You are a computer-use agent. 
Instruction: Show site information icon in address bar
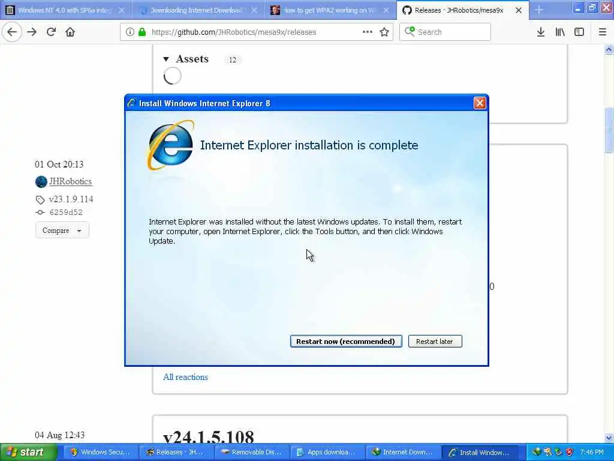tap(130, 32)
